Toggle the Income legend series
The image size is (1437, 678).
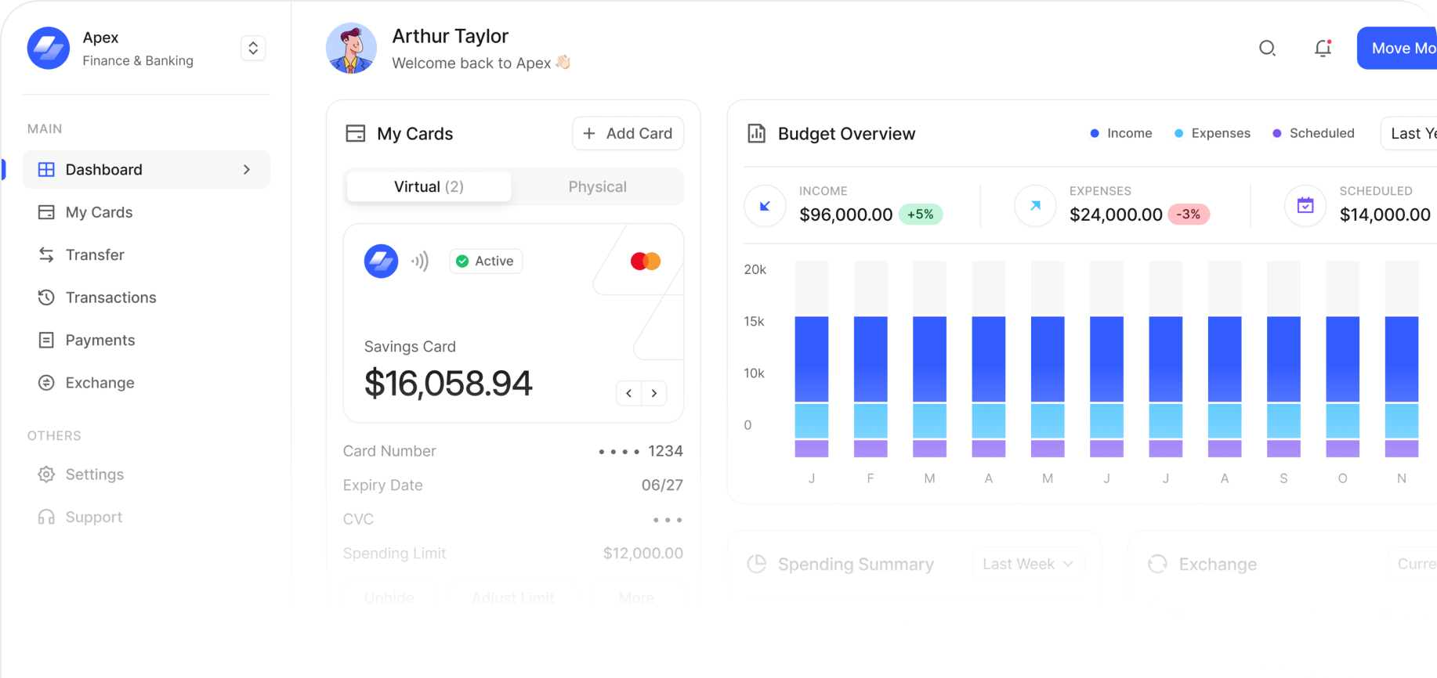pyautogui.click(x=1121, y=134)
